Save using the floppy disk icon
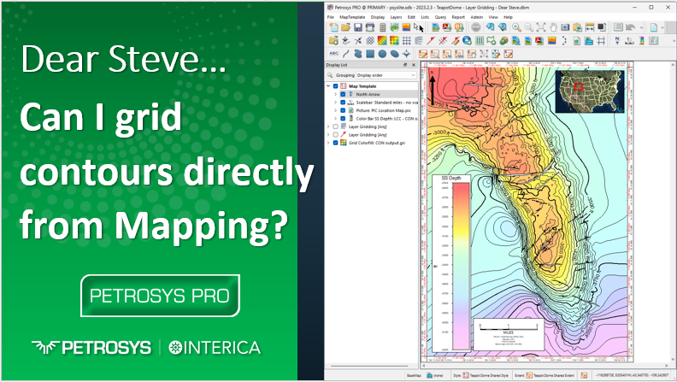 click(358, 27)
